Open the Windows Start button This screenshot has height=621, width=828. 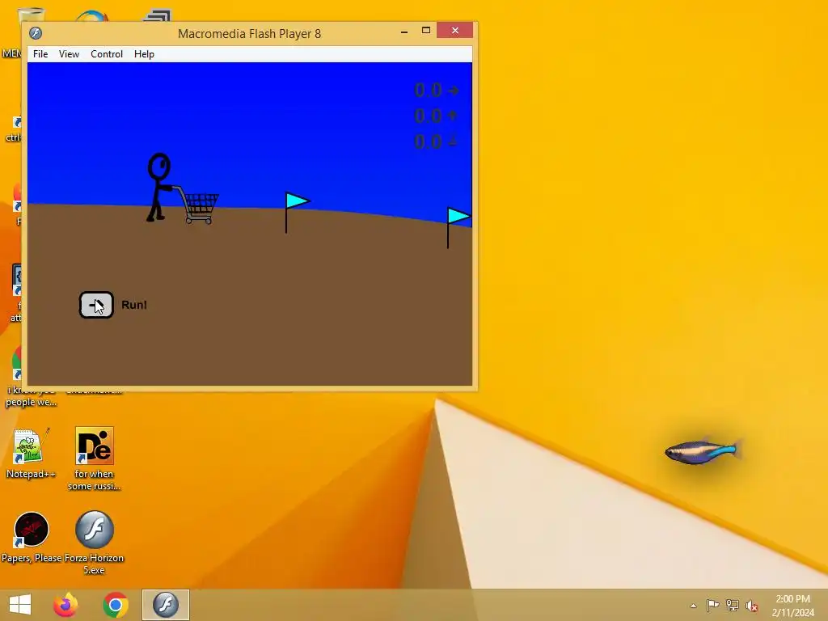[20, 605]
